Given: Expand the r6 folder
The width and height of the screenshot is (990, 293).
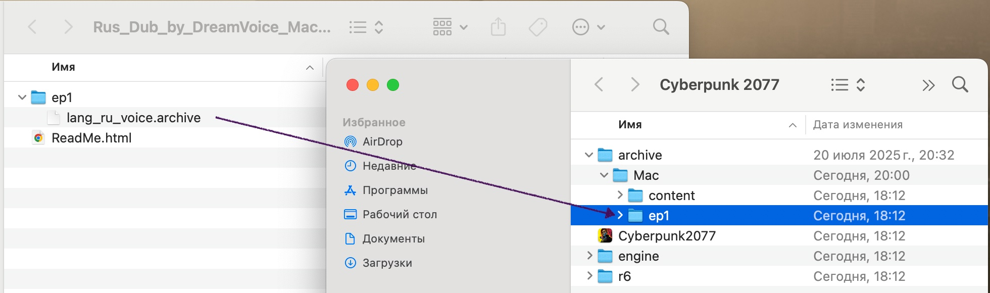Looking at the screenshot, I should point(589,276).
